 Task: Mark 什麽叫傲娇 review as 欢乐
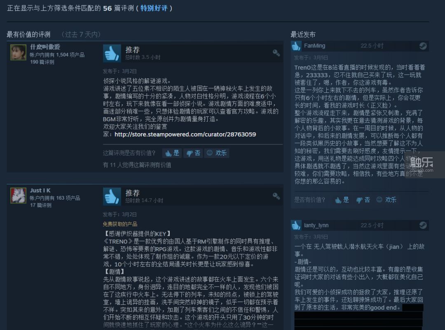[x=217, y=153]
